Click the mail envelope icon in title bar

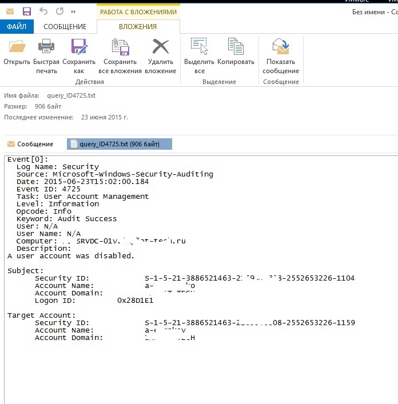pos(10,11)
